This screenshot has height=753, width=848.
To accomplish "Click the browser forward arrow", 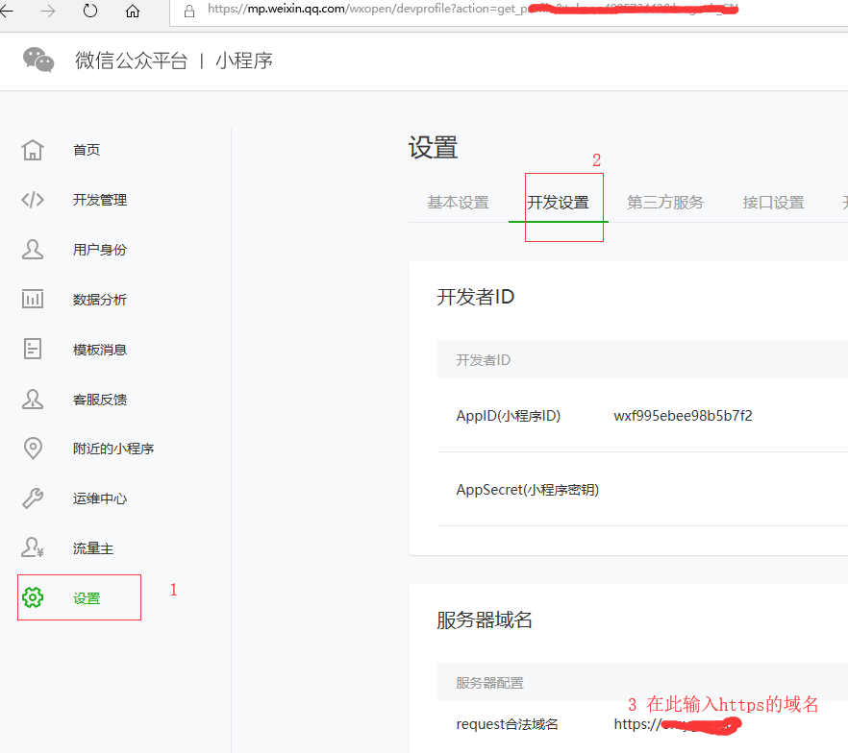I will pos(48,11).
